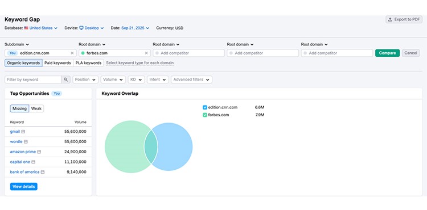Open the Intent filter dropdown
The height and width of the screenshot is (210, 427).
[x=158, y=79]
